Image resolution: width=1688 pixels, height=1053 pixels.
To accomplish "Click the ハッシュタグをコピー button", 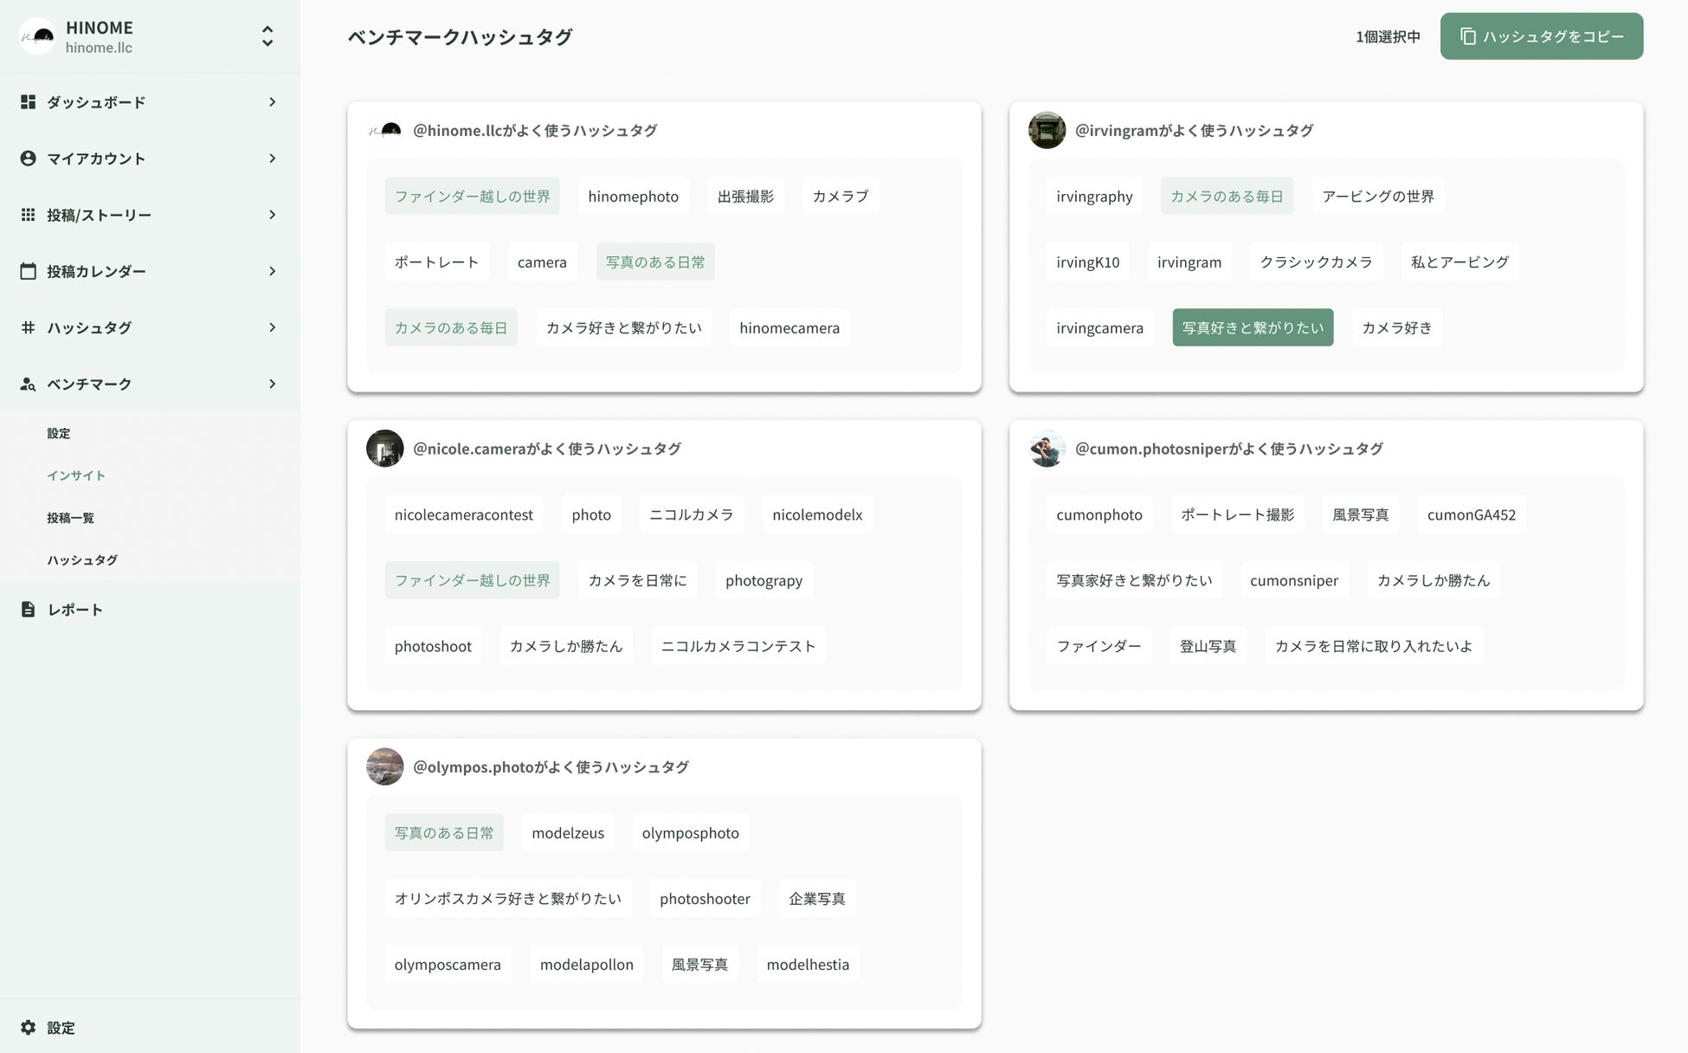I will point(1541,36).
